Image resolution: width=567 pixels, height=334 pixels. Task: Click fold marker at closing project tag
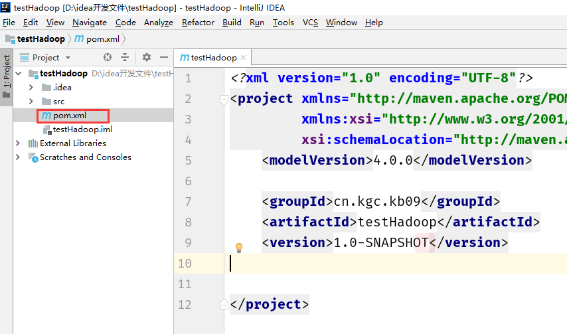pyautogui.click(x=224, y=304)
